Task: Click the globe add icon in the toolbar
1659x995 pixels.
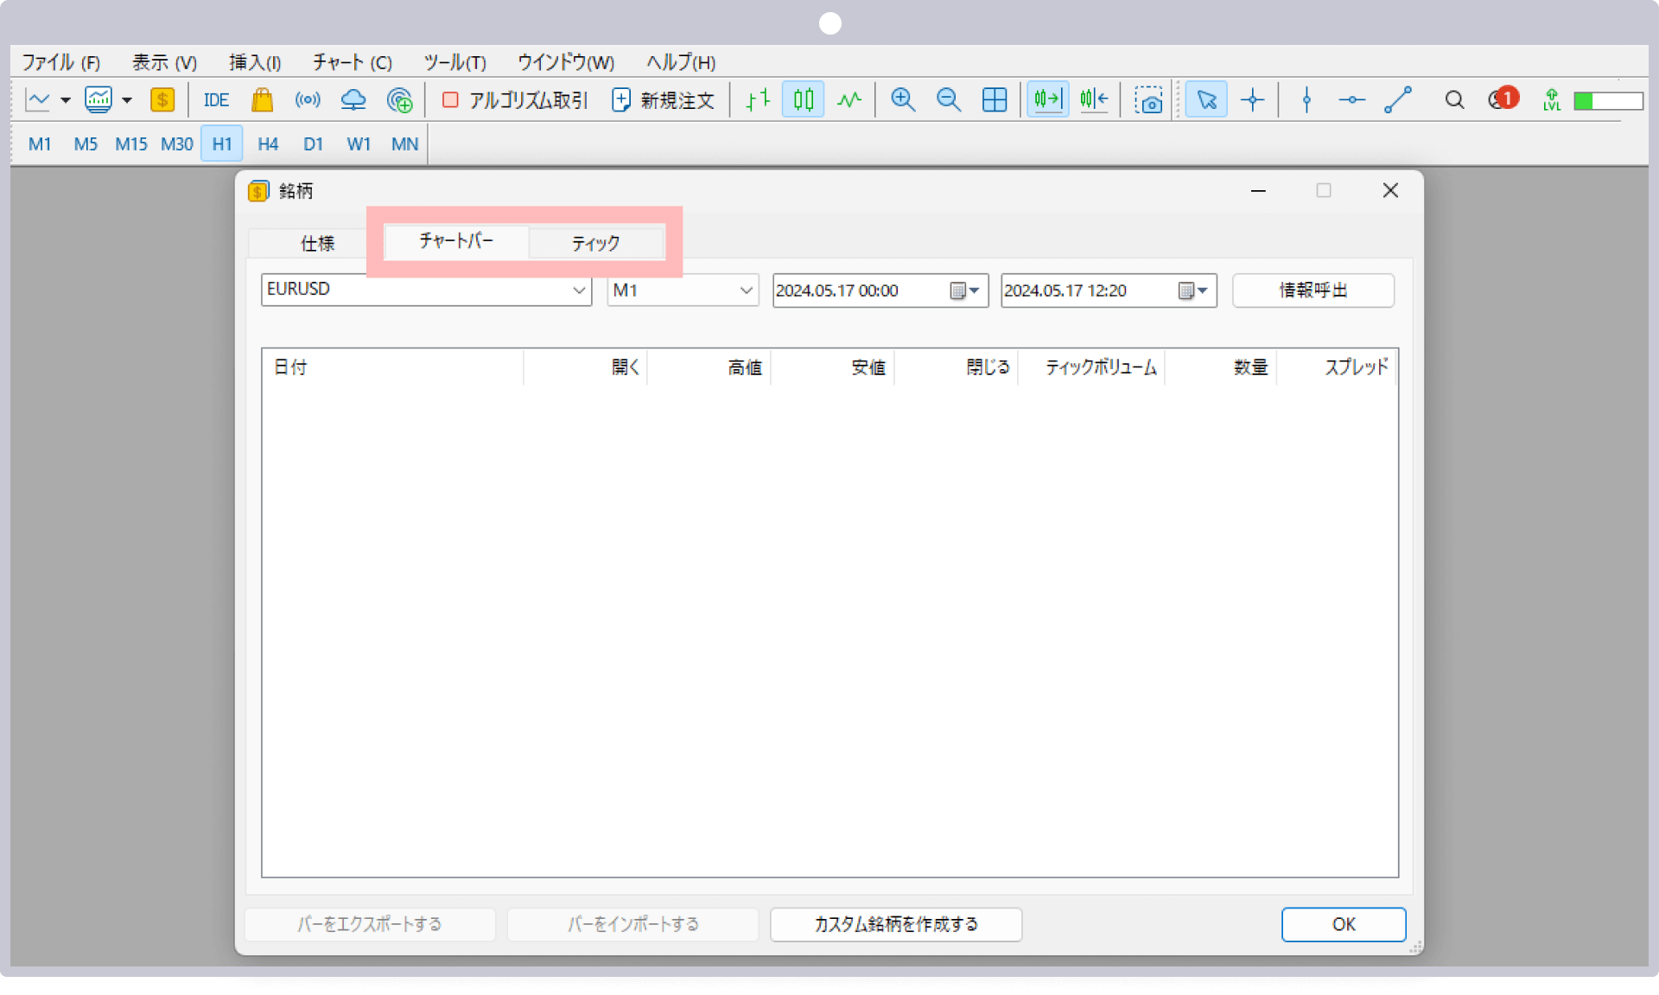Action: tap(399, 100)
